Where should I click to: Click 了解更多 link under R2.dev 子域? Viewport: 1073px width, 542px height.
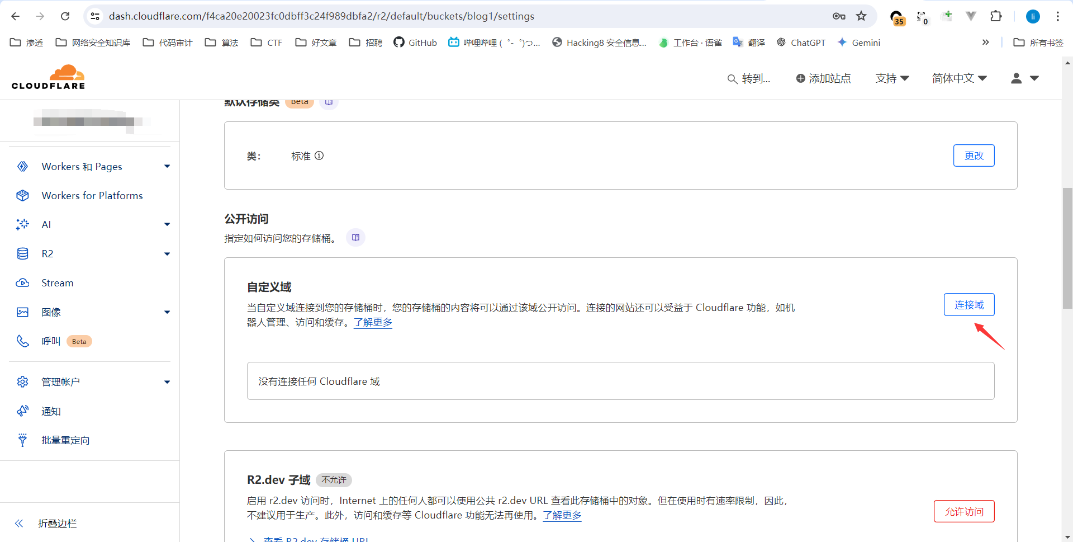tap(562, 515)
